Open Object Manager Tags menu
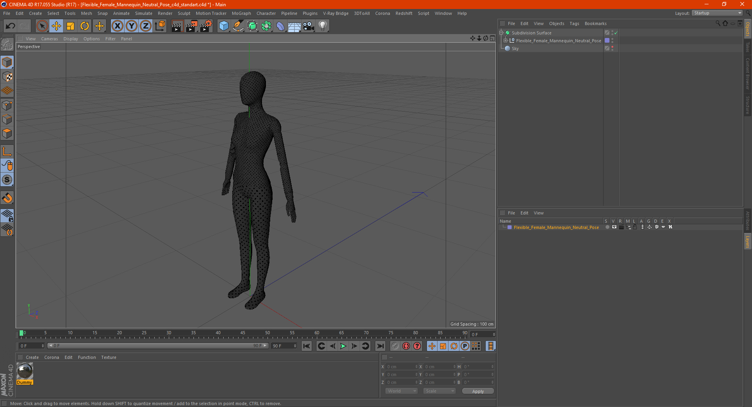The width and height of the screenshot is (752, 407). [574, 23]
